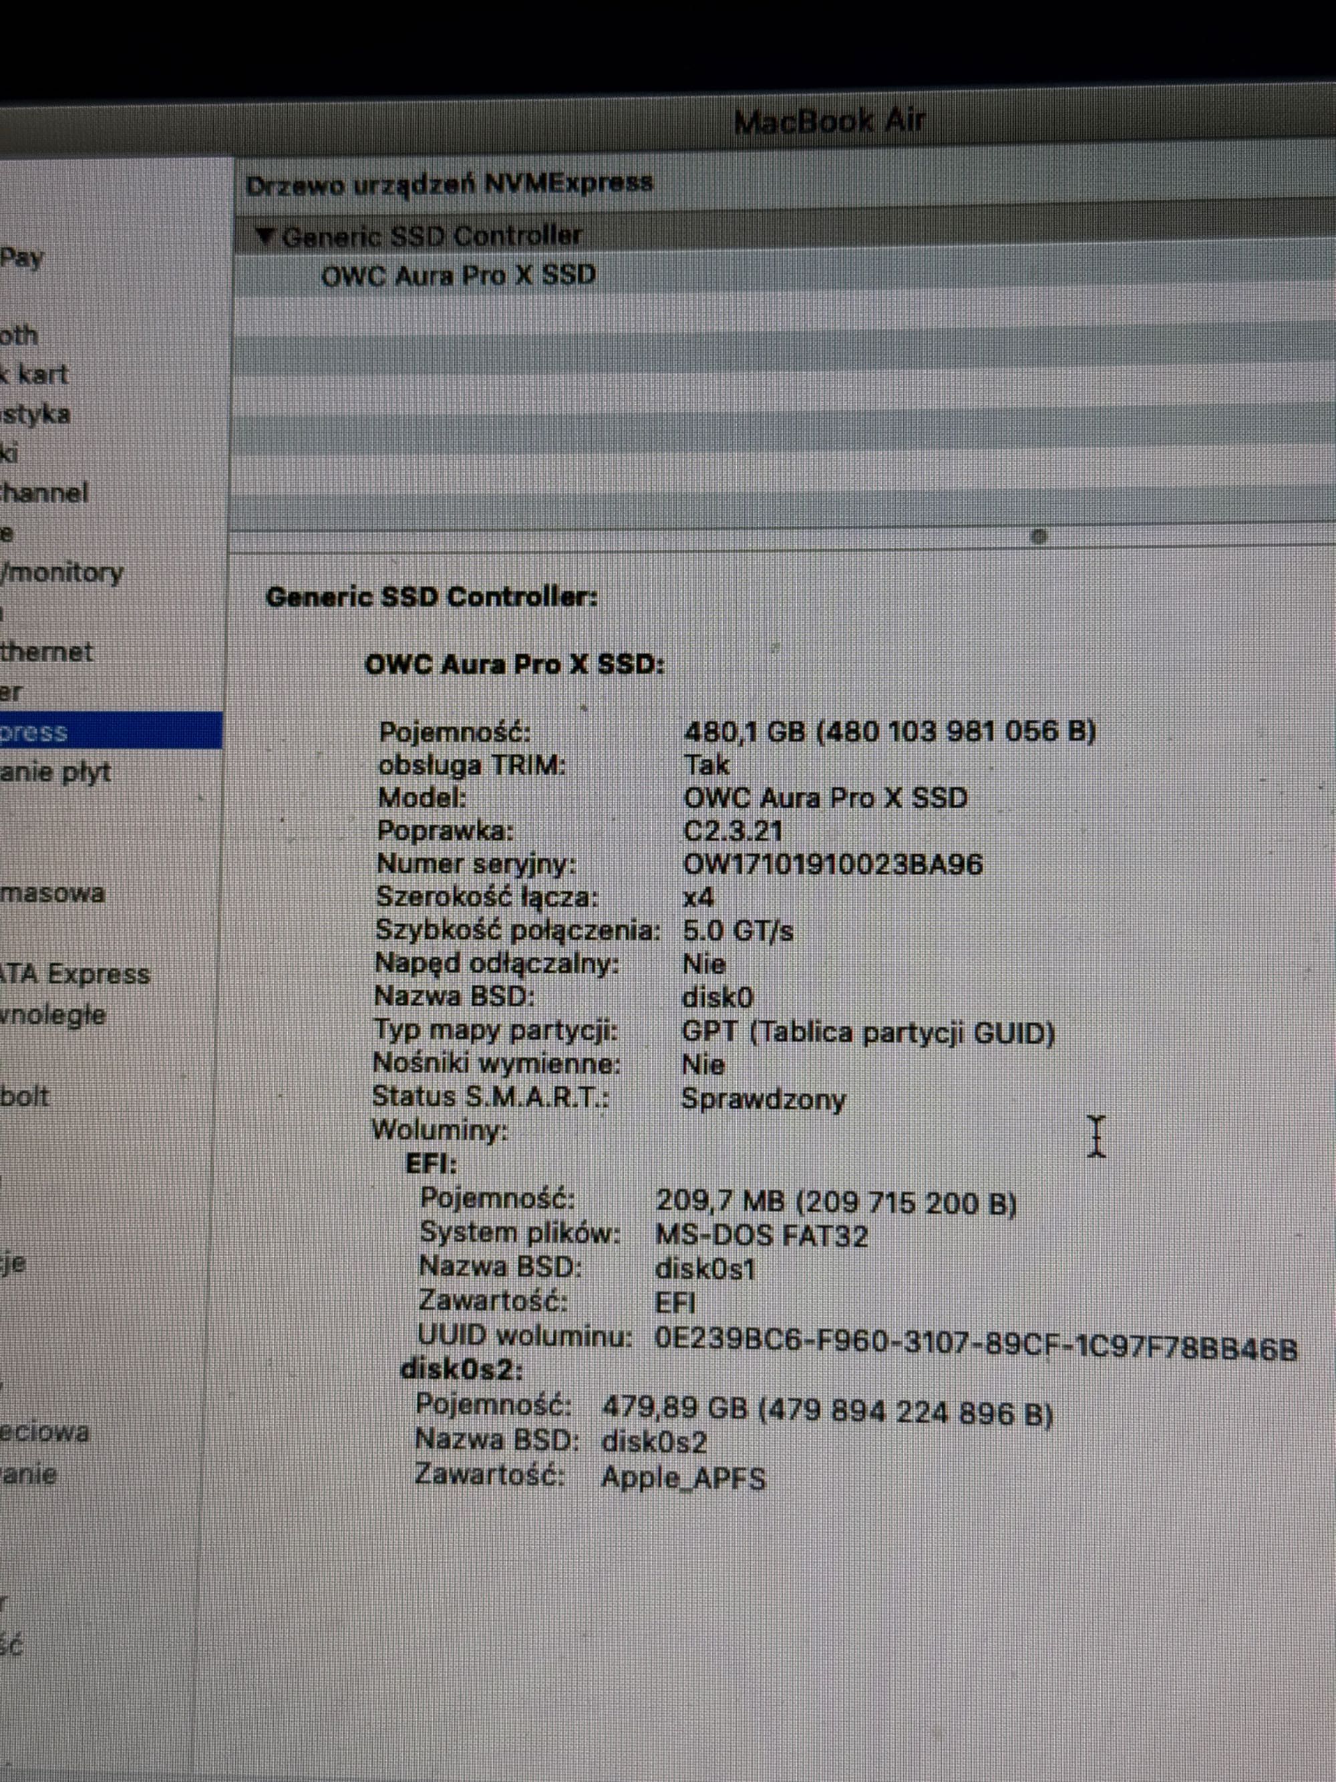1336x1782 pixels.
Task: Click the 'obsługa TRIM:' label
Action: (472, 764)
